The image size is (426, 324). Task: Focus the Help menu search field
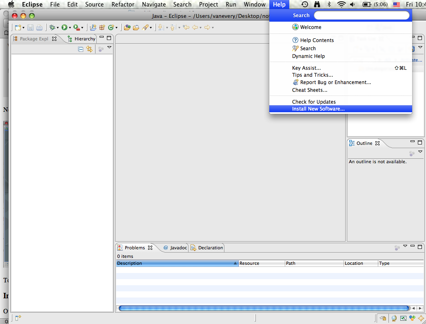(362, 16)
